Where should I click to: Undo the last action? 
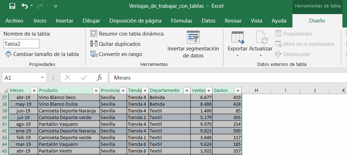pos(24,6)
